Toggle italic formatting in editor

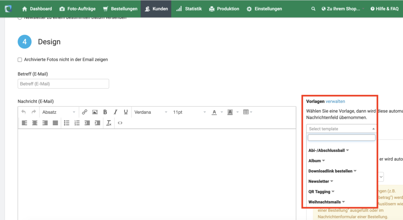pos(115,112)
